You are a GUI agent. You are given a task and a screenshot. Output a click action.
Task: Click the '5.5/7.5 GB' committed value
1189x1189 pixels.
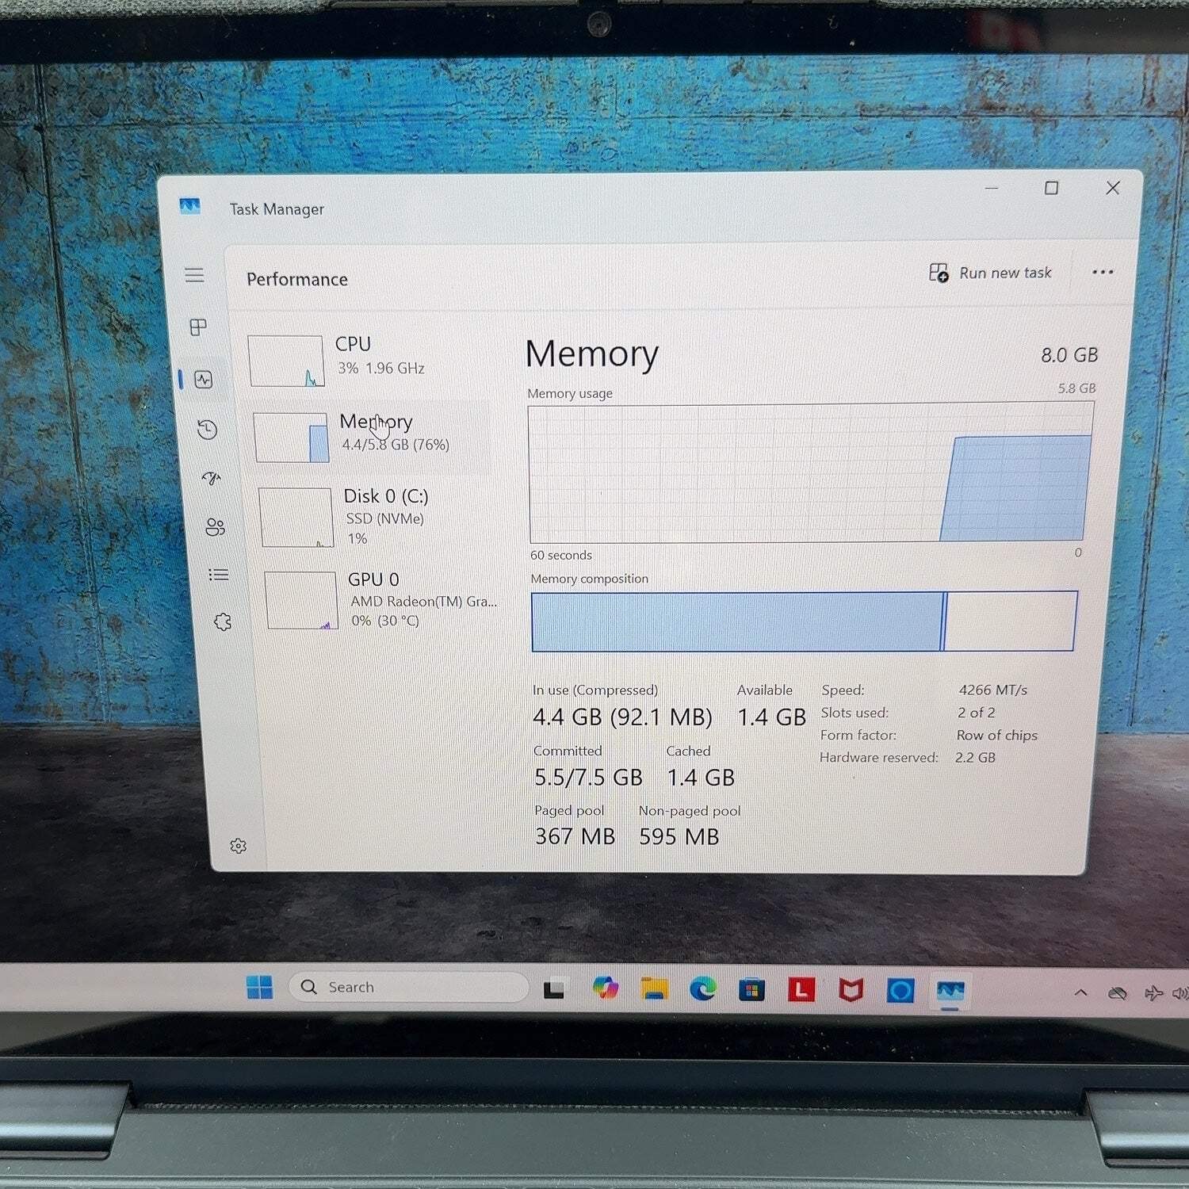click(x=588, y=778)
